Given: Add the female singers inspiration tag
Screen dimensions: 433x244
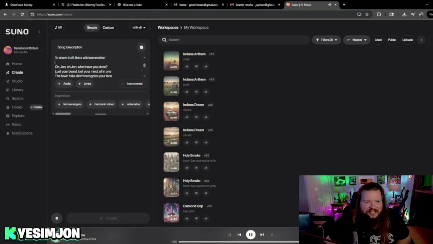Looking at the screenshot, I should (x=70, y=104).
